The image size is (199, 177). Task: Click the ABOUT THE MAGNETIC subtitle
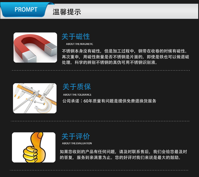pos(80,44)
